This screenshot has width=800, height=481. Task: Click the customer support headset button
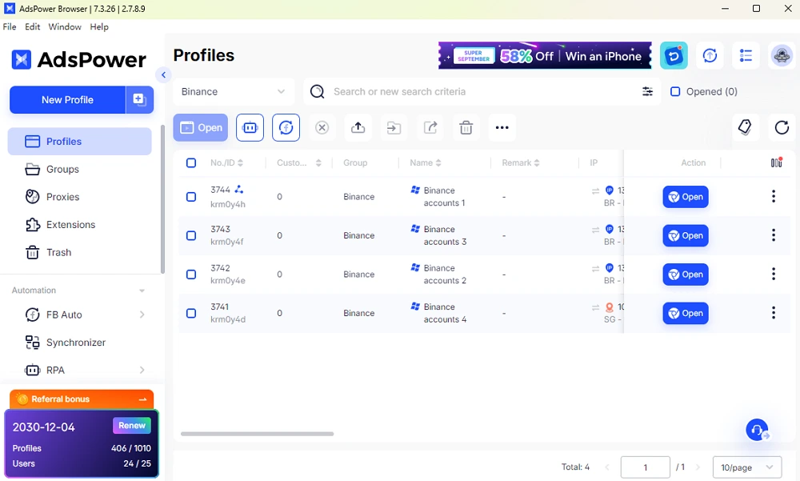click(758, 430)
